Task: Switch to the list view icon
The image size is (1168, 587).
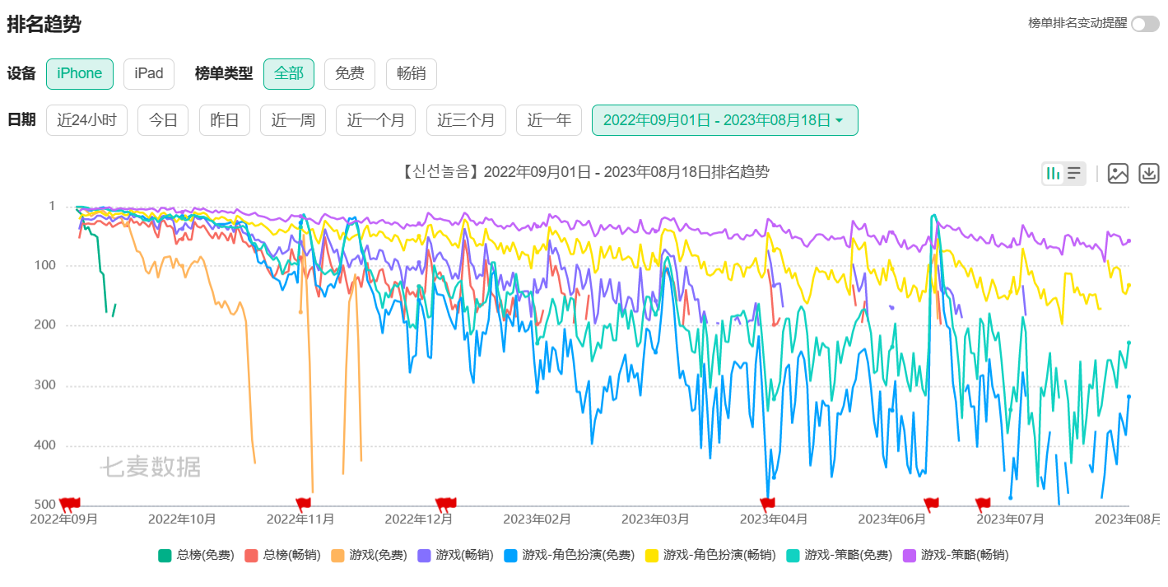Action: tap(1074, 173)
